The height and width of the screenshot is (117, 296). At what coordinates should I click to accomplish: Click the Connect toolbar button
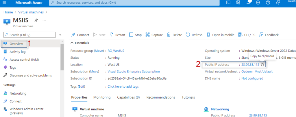pyautogui.click(x=80, y=35)
